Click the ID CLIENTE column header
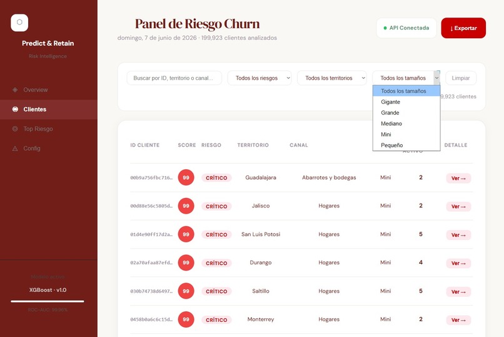 [144, 145]
